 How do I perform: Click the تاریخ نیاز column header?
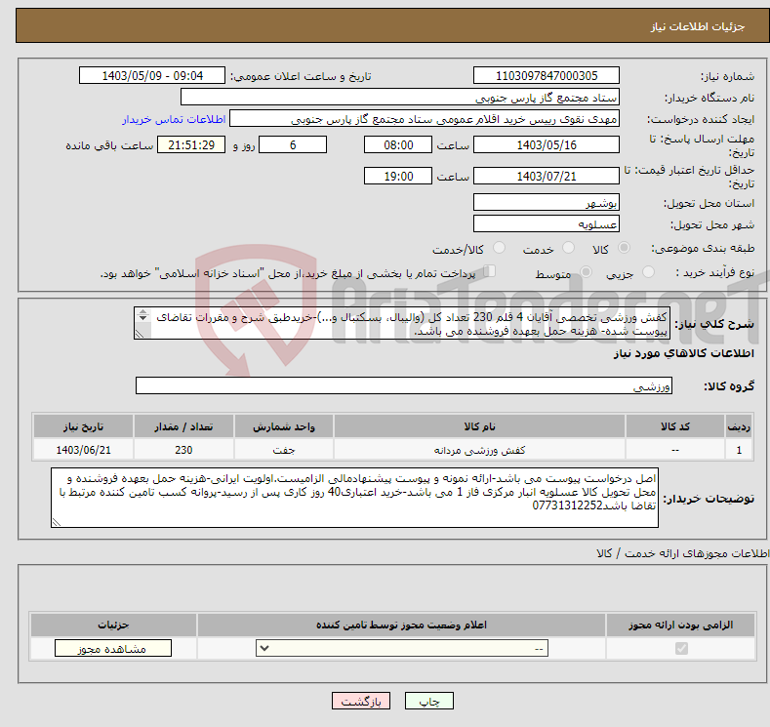(x=83, y=426)
